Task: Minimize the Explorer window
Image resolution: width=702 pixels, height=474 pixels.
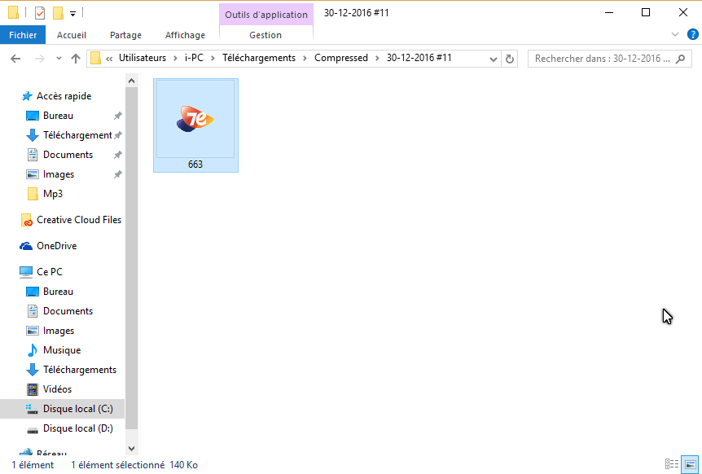Action: (x=609, y=12)
